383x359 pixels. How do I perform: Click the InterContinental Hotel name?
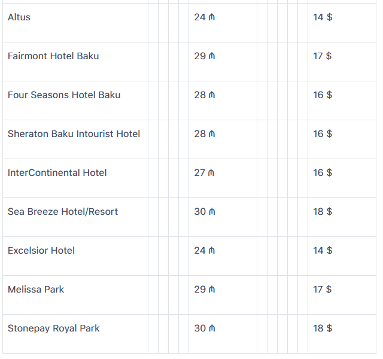pos(57,173)
